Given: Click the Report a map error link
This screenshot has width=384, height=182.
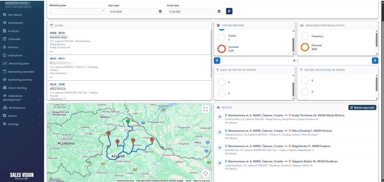Looking at the screenshot, I should click(202, 180).
